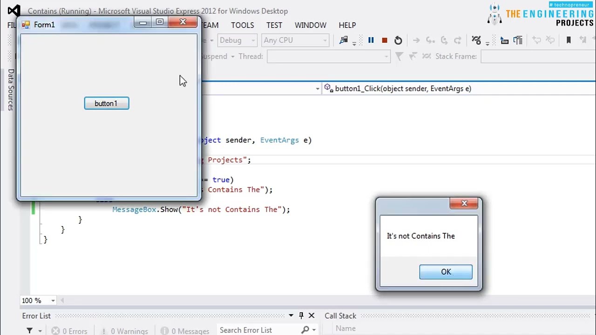596x335 pixels.
Task: Click the "It's not Contains The" message text
Action: point(421,236)
